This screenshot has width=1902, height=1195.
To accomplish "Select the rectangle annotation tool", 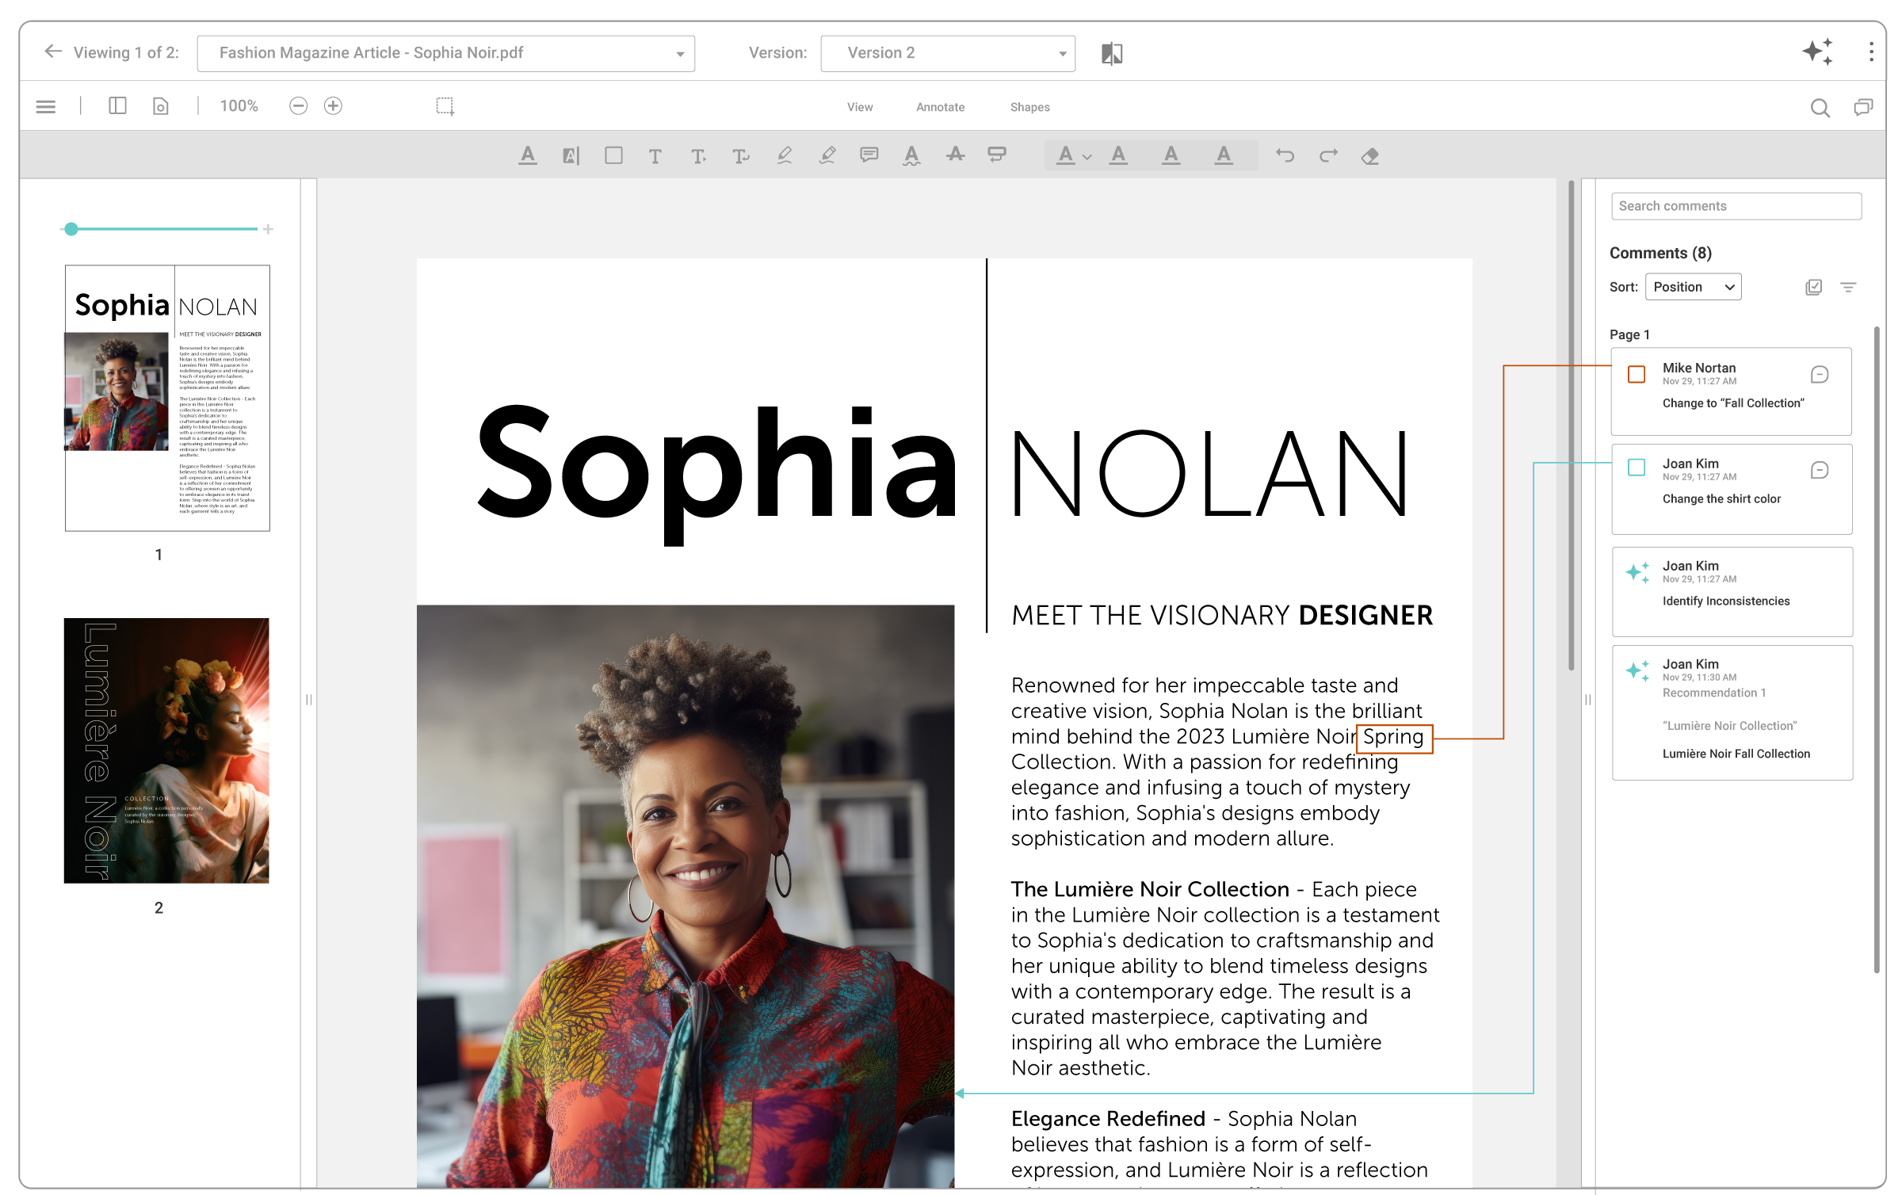I will coord(613,155).
